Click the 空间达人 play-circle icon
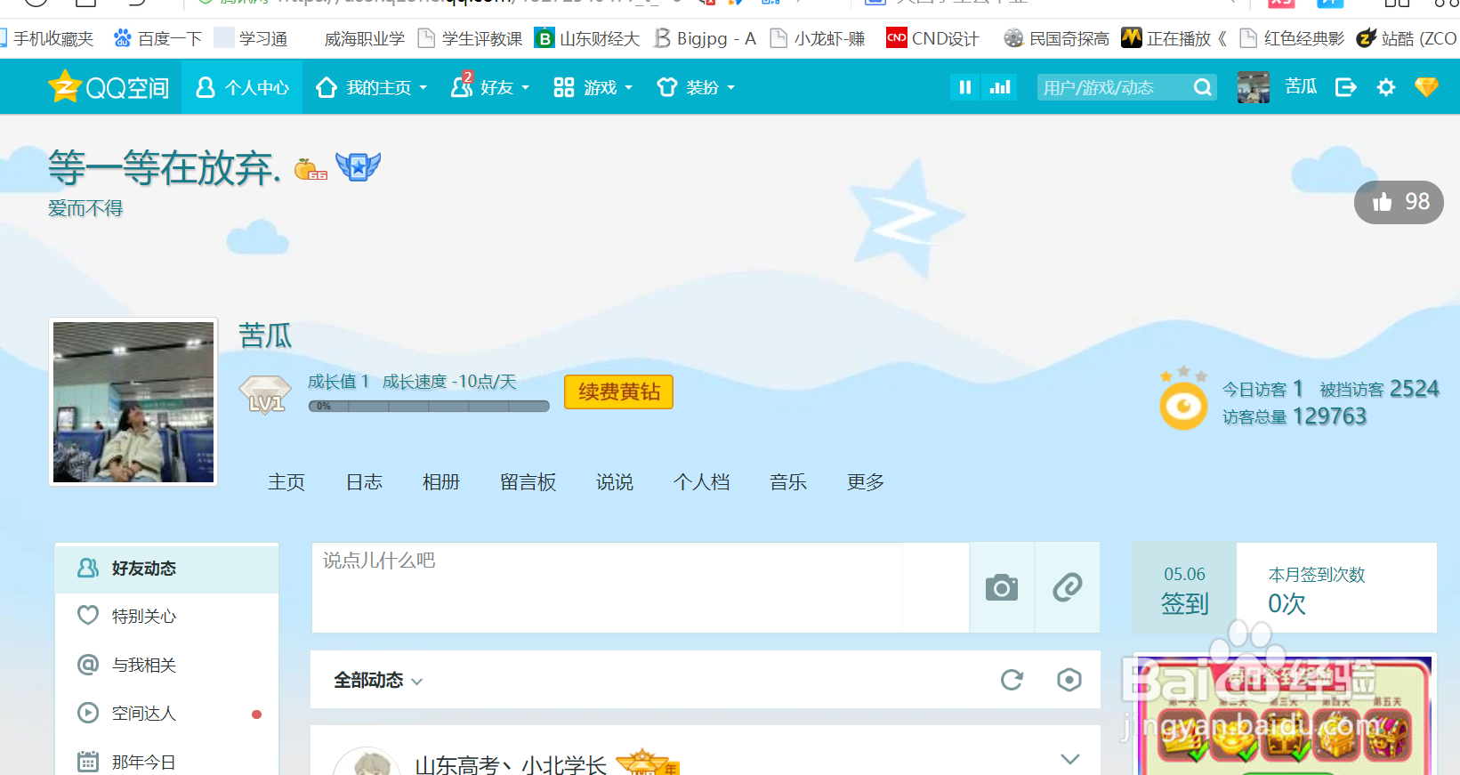This screenshot has width=1460, height=775. pos(88,713)
